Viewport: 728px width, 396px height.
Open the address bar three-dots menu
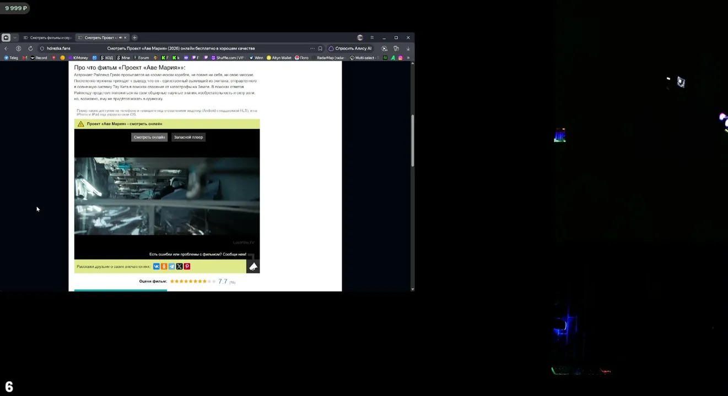click(x=312, y=48)
